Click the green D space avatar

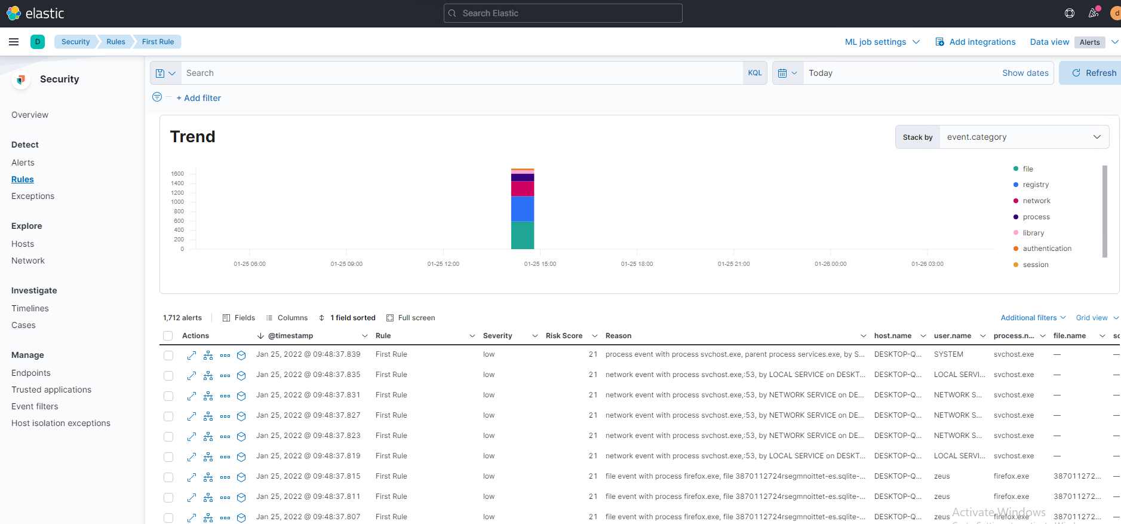(38, 42)
